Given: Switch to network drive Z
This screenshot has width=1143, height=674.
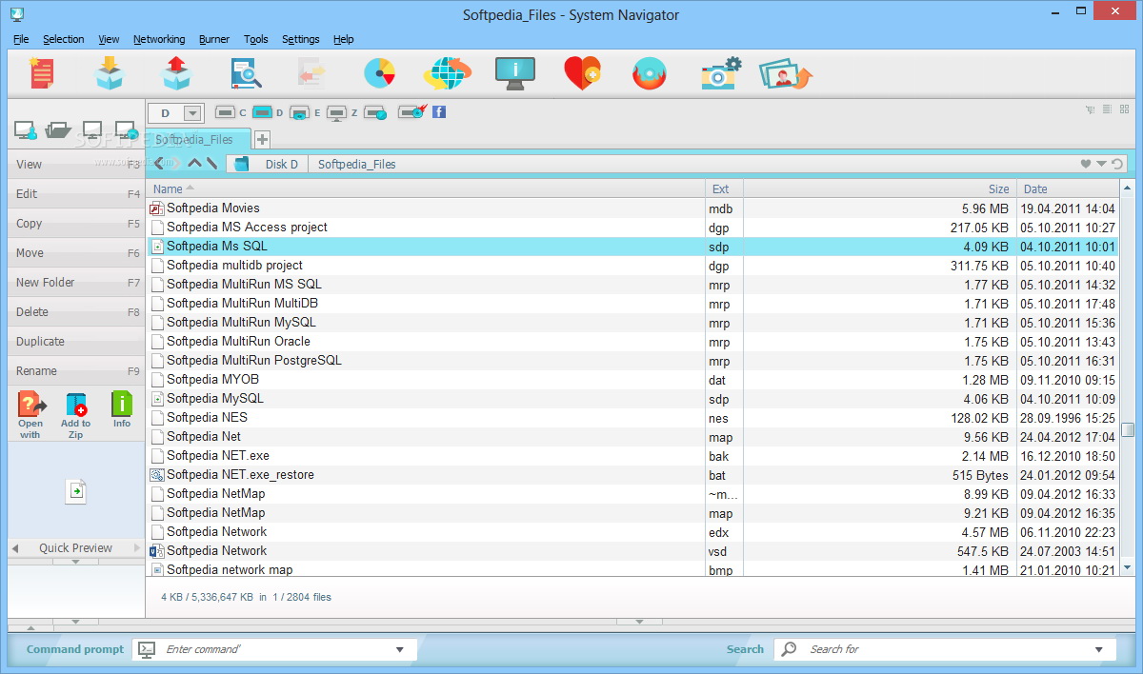Looking at the screenshot, I should pos(336,113).
